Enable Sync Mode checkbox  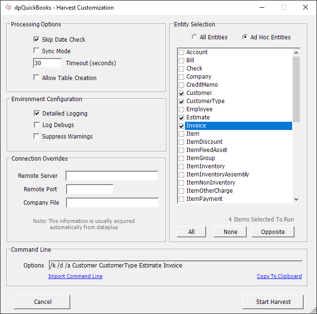point(36,51)
